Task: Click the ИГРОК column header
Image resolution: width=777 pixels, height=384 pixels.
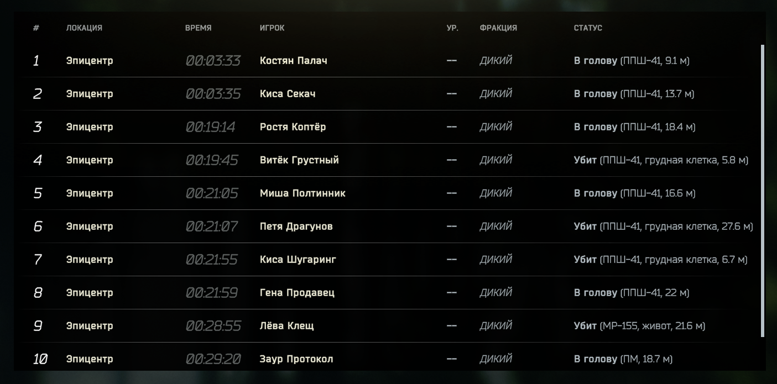Action: [x=272, y=28]
